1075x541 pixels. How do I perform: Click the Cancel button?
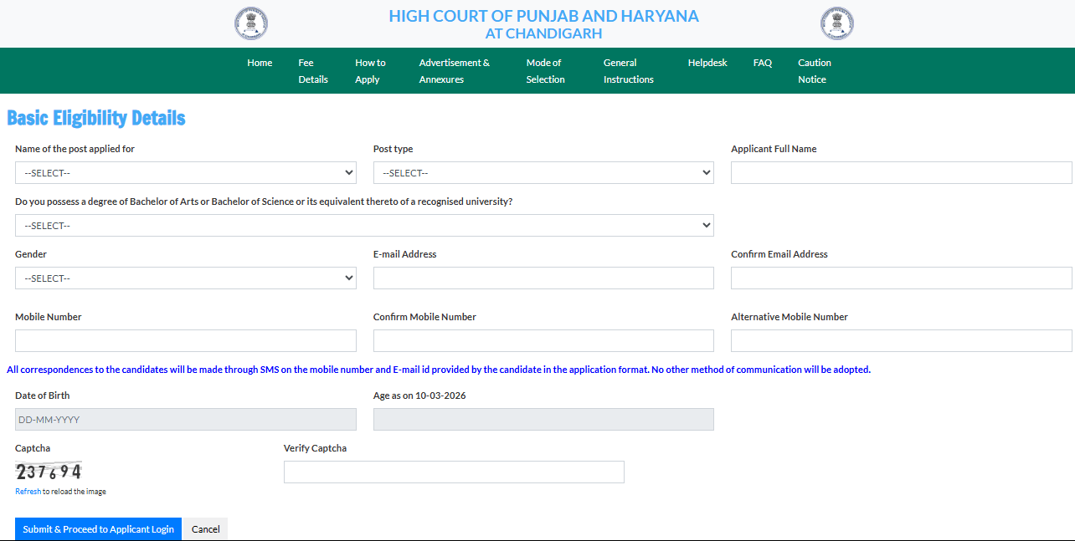pos(205,528)
